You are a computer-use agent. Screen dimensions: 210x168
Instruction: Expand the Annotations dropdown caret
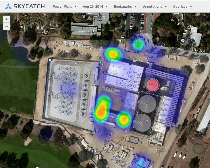[166, 6]
